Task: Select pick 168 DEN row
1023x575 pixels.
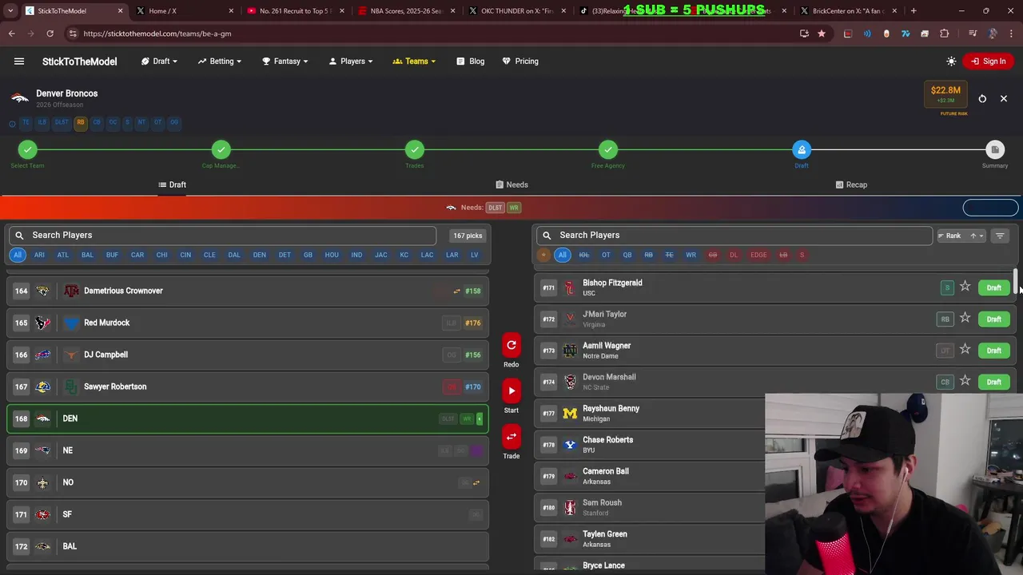Action: (x=248, y=418)
